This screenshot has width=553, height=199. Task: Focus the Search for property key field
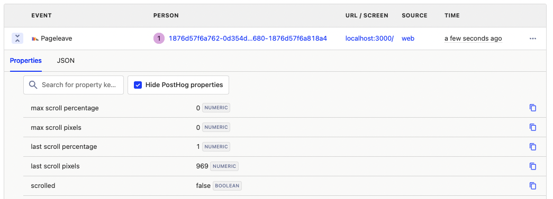[x=74, y=85]
